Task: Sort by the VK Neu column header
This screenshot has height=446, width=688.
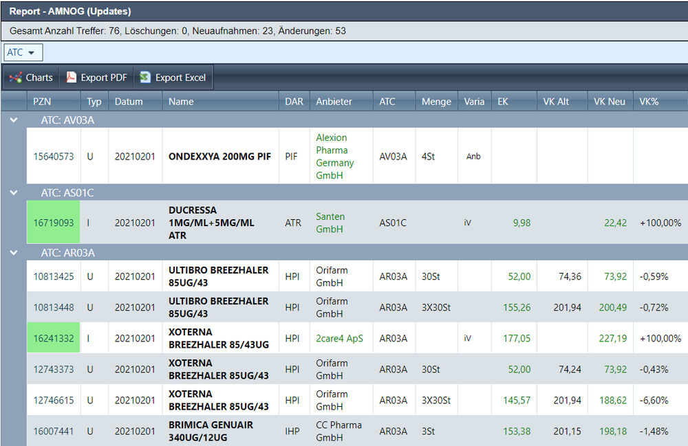Action: click(x=610, y=102)
